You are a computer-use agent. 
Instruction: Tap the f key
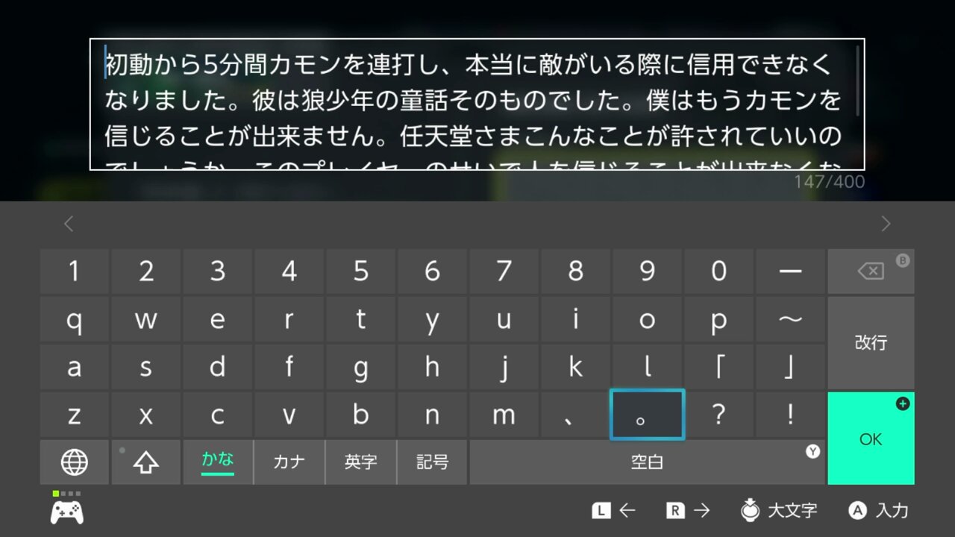[x=289, y=367]
